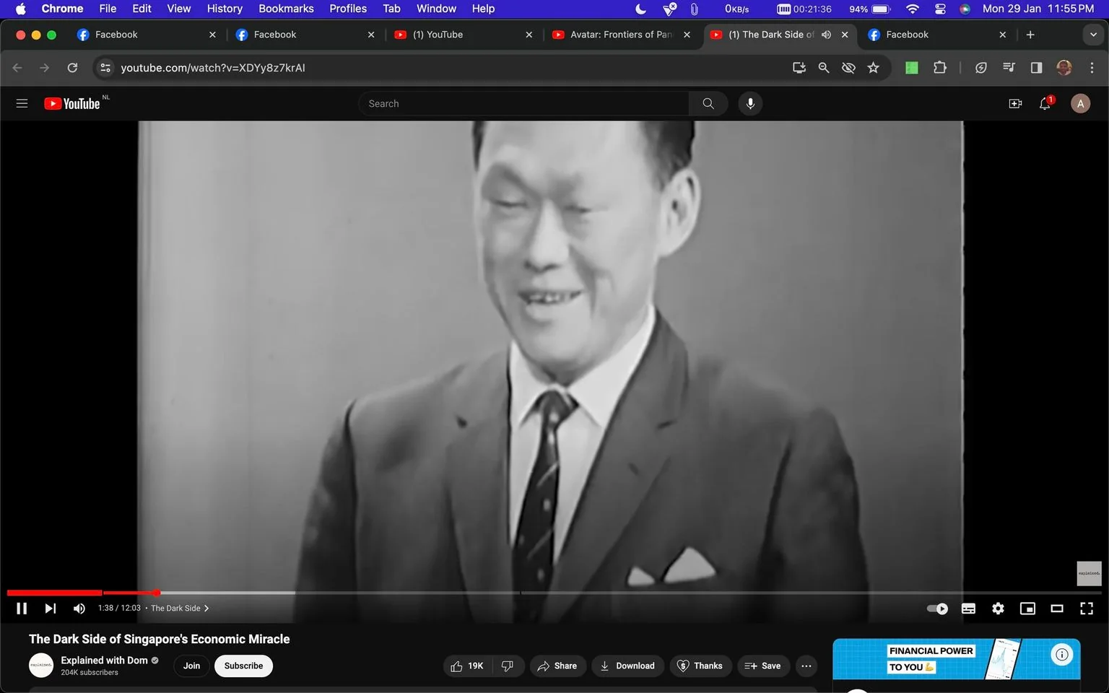Toggle subtitles/closed captions
This screenshot has height=693, width=1109.
click(x=969, y=609)
